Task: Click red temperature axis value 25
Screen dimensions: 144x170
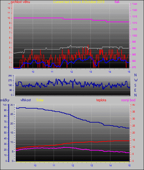Action: click(134, 126)
